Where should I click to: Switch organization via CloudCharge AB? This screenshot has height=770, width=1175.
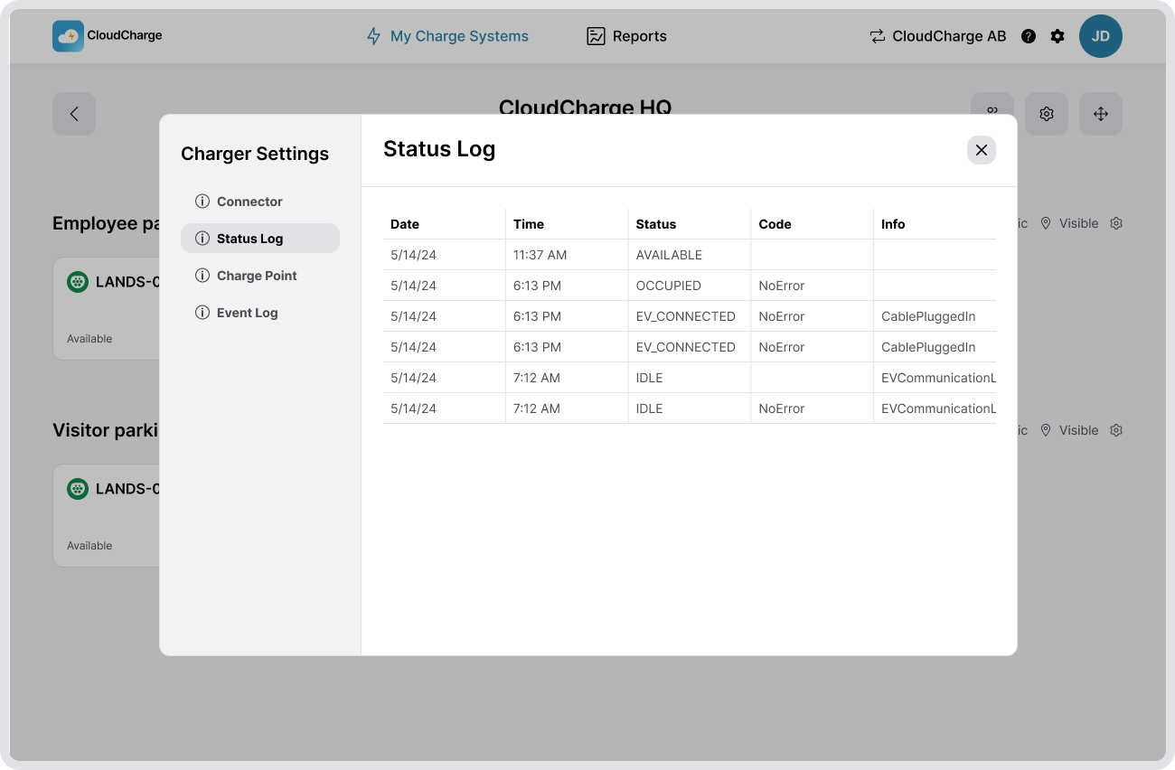938,36
